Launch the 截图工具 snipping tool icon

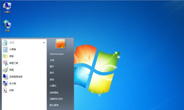[6, 63]
